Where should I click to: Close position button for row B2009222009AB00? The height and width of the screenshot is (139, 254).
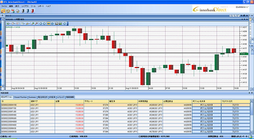206,122
